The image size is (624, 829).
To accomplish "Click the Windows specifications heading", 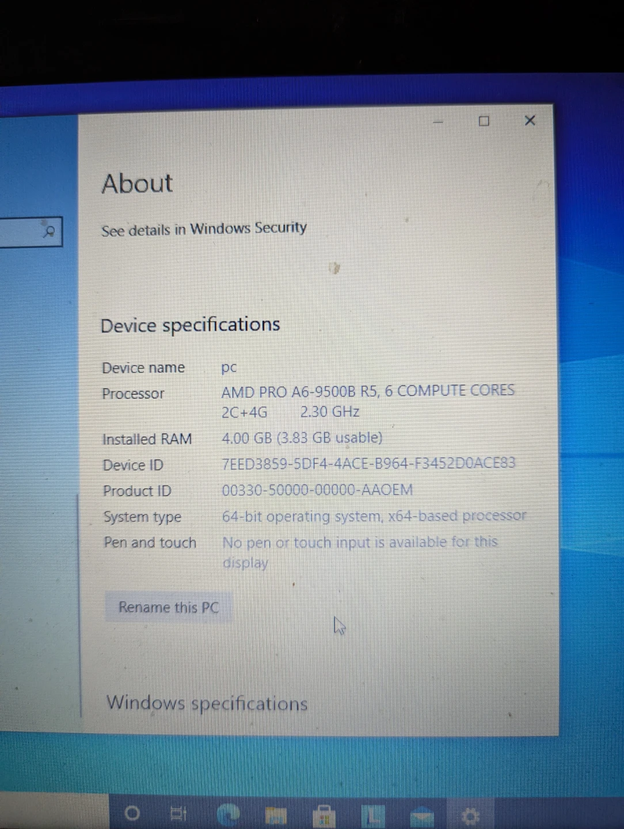I will [x=207, y=703].
